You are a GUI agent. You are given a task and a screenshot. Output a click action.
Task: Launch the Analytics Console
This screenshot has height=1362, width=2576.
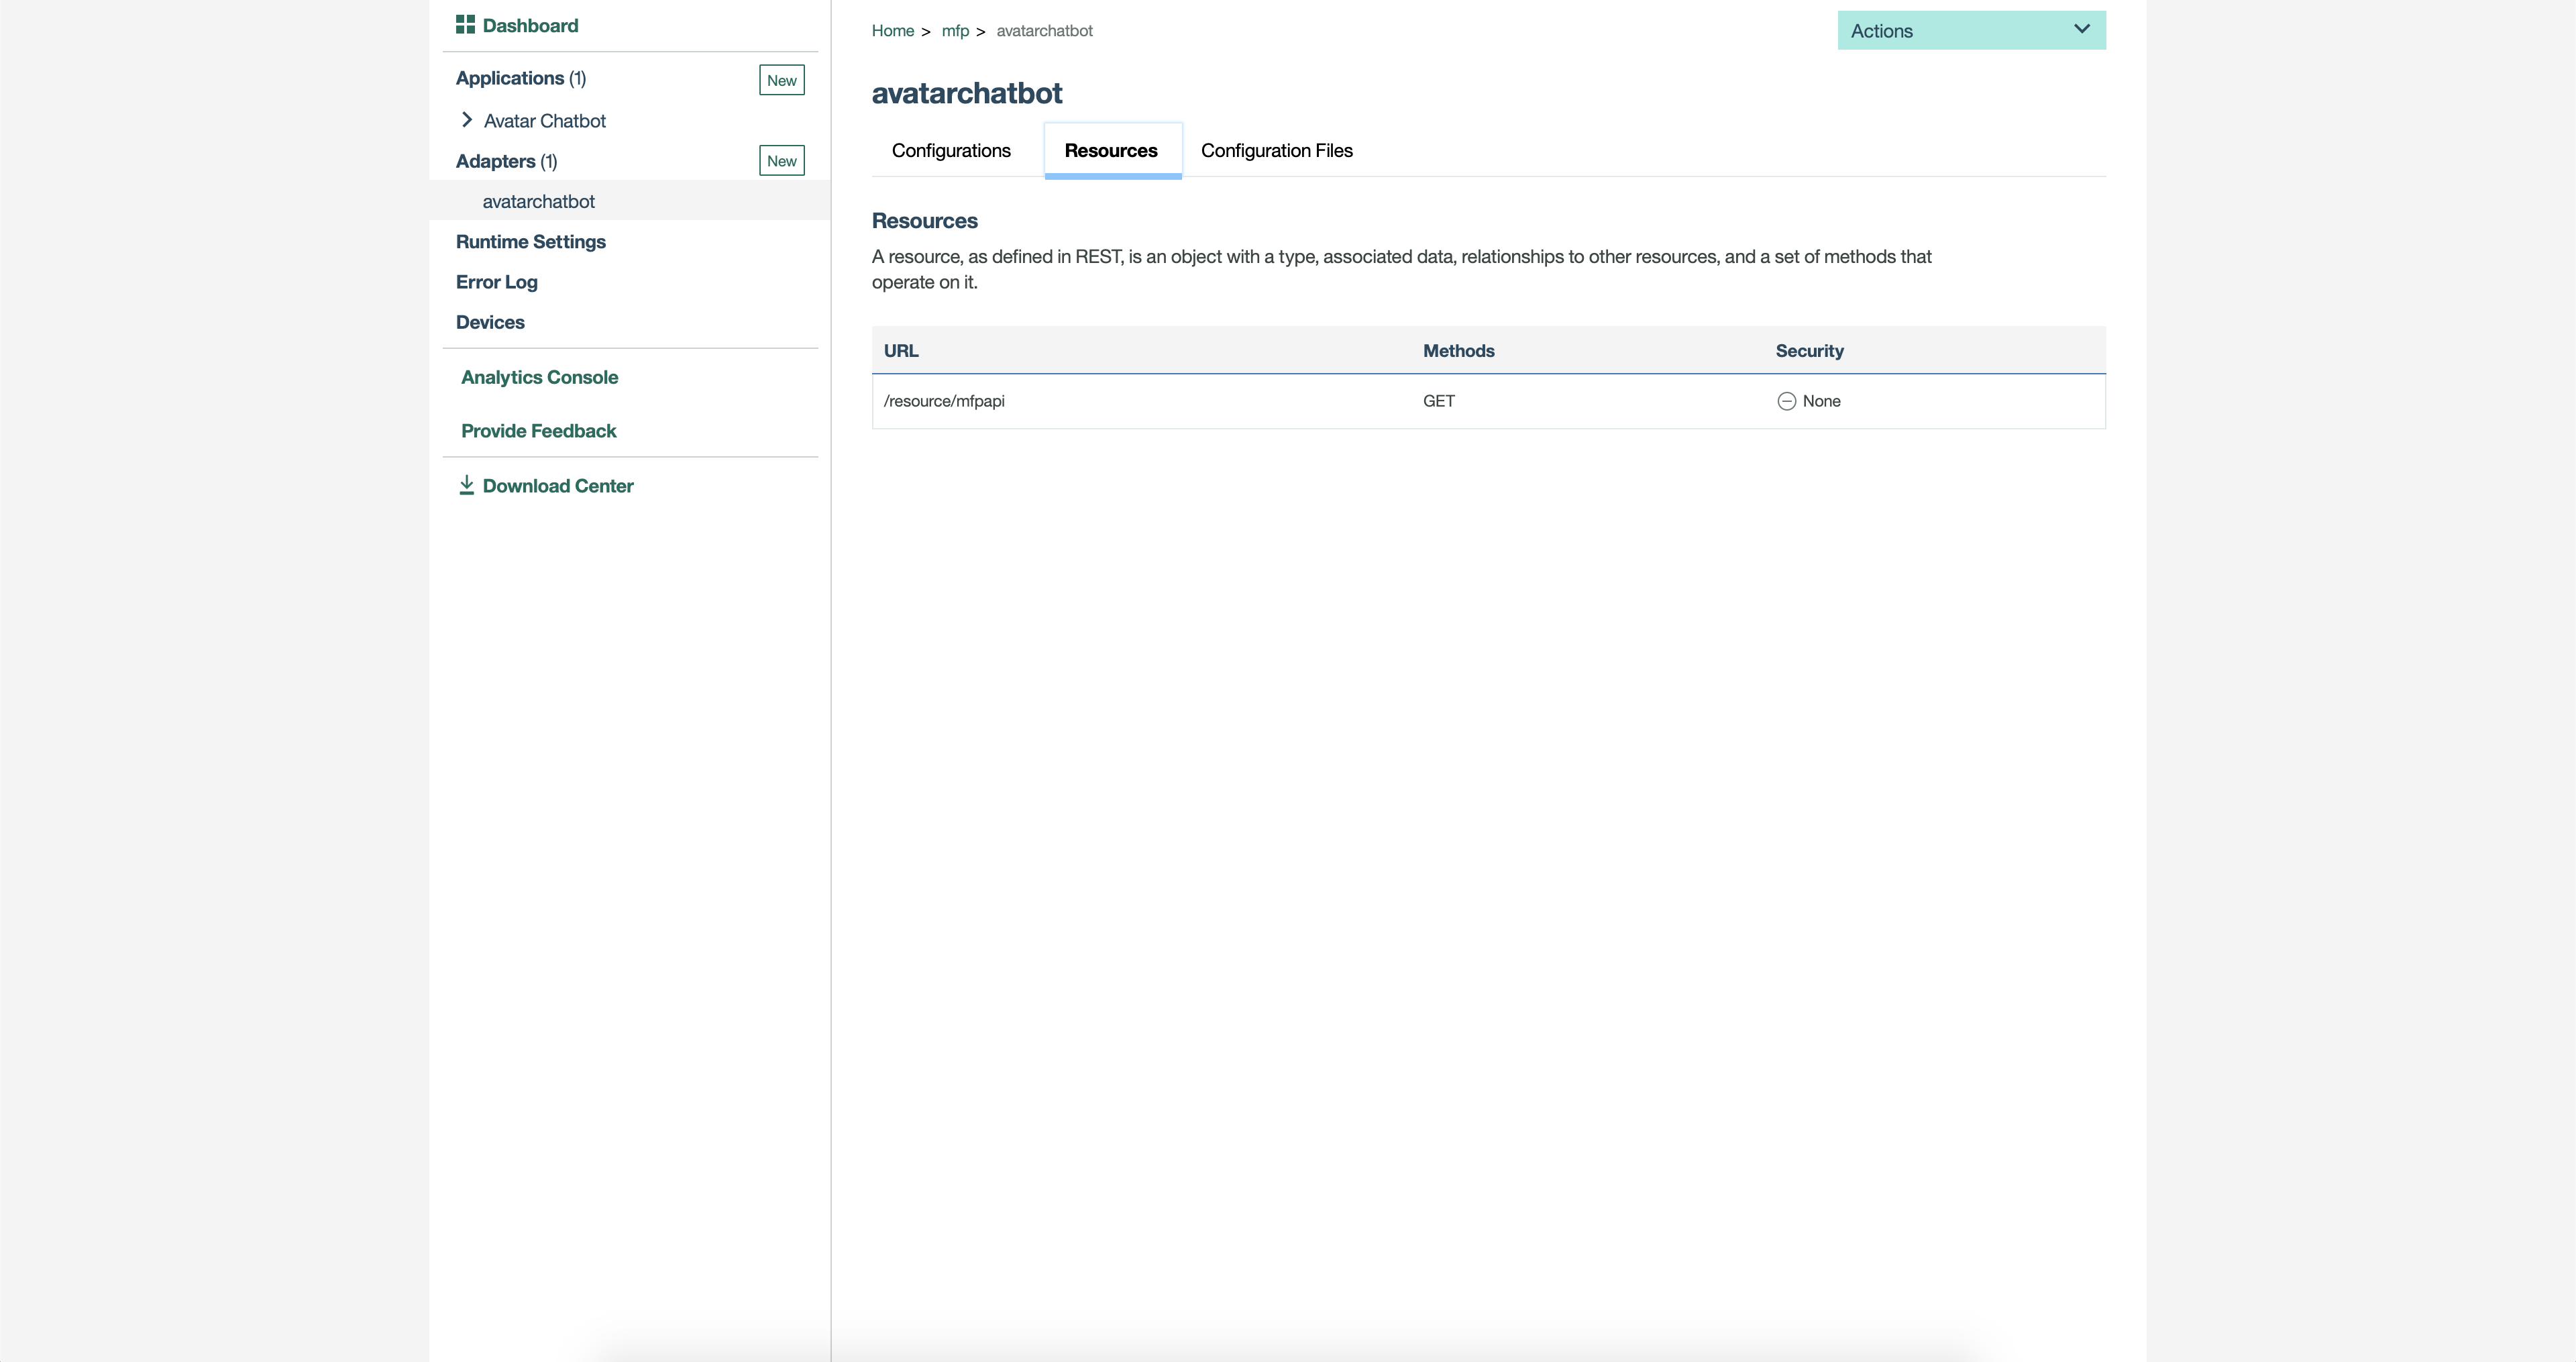tap(539, 377)
